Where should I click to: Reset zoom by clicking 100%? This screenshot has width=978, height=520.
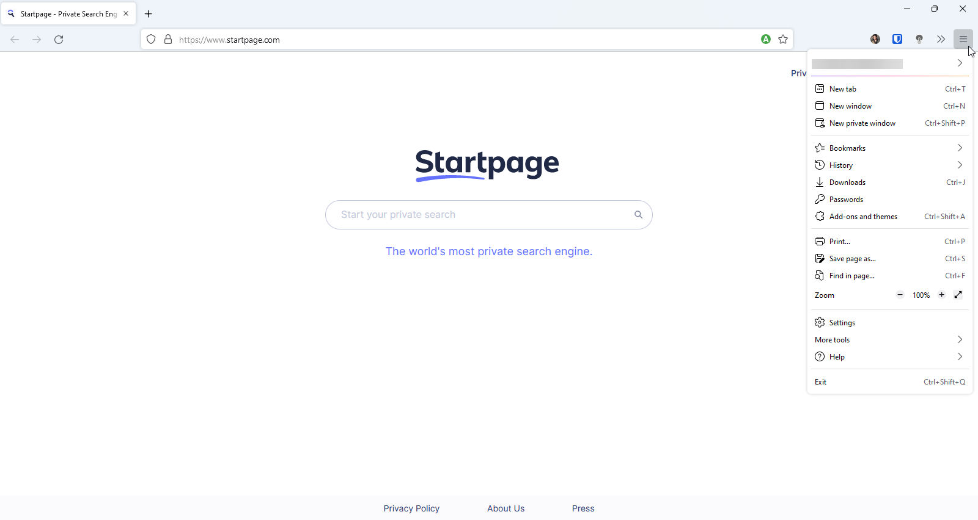pos(921,295)
